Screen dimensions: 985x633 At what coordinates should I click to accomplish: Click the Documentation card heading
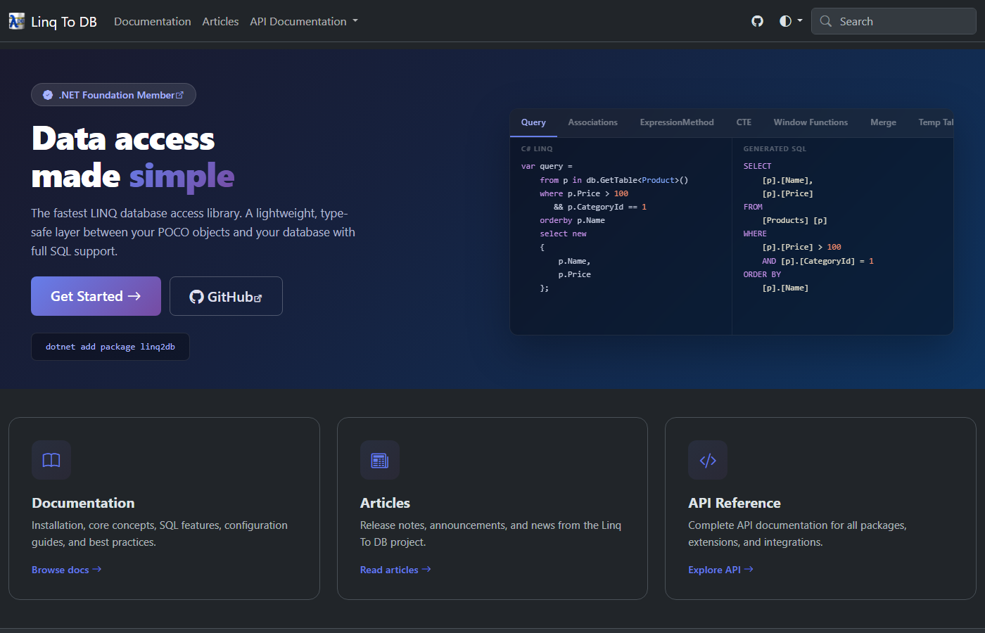click(x=83, y=503)
